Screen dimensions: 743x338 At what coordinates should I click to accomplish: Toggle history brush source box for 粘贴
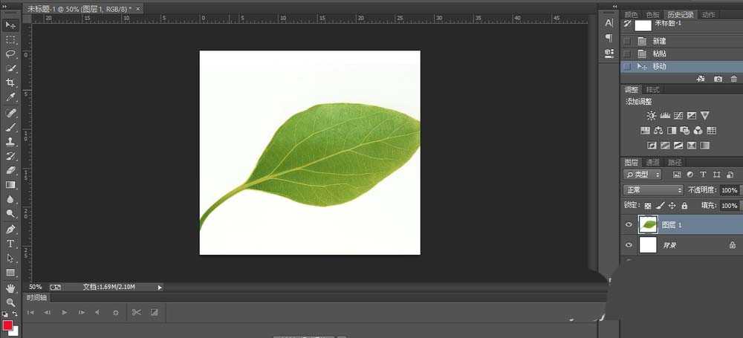pyautogui.click(x=628, y=53)
